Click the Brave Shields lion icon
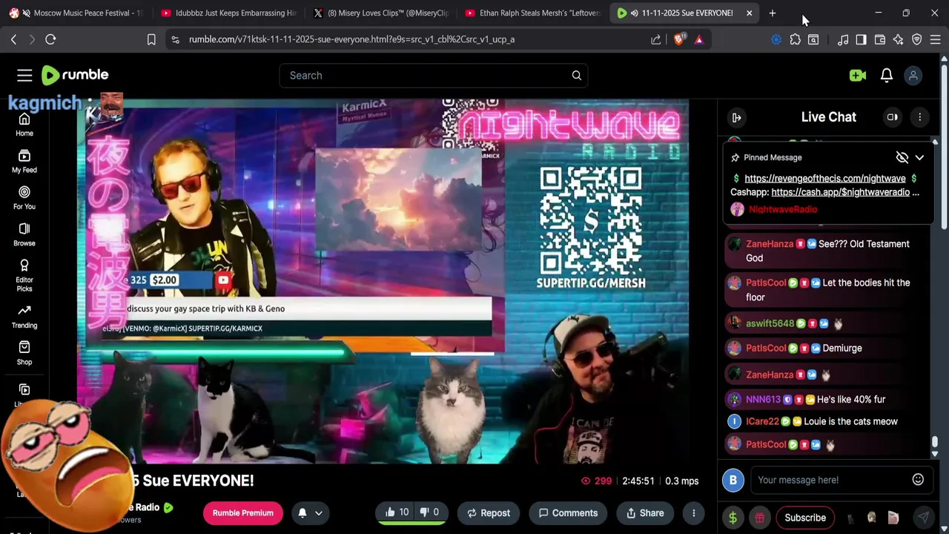Viewport: 949px width, 534px height. [679, 39]
